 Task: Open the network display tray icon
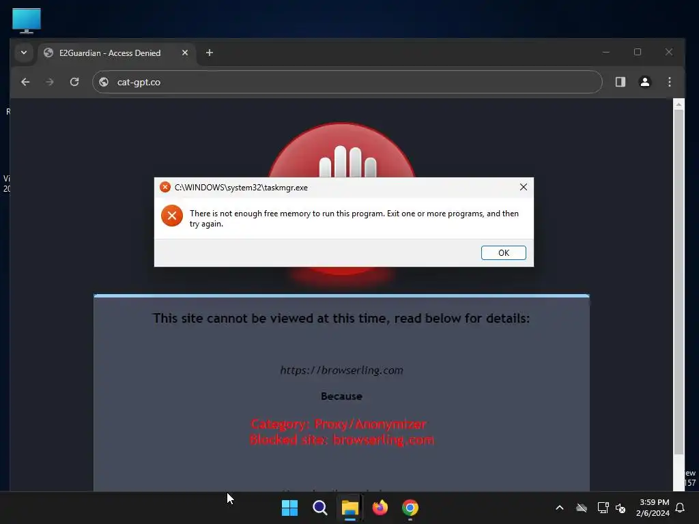click(603, 508)
